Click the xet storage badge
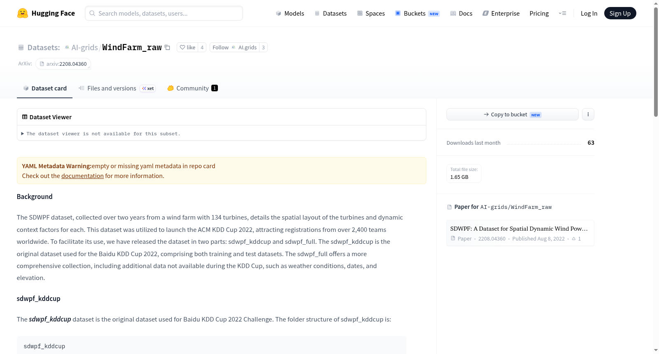 (x=148, y=88)
